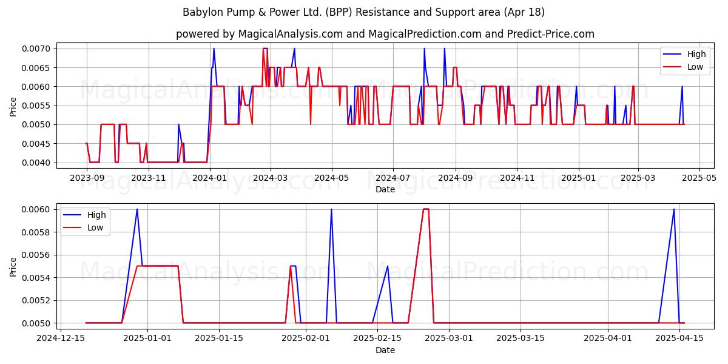Click the 2025-01-15 date tick label
Image resolution: width=728 pixels, height=364 pixels.
coord(219,339)
